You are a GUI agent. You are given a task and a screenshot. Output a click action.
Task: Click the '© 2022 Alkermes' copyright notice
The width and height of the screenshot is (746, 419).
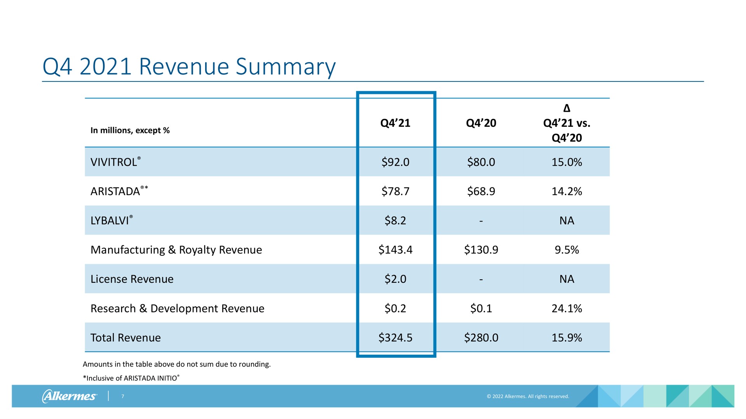[x=528, y=396]
